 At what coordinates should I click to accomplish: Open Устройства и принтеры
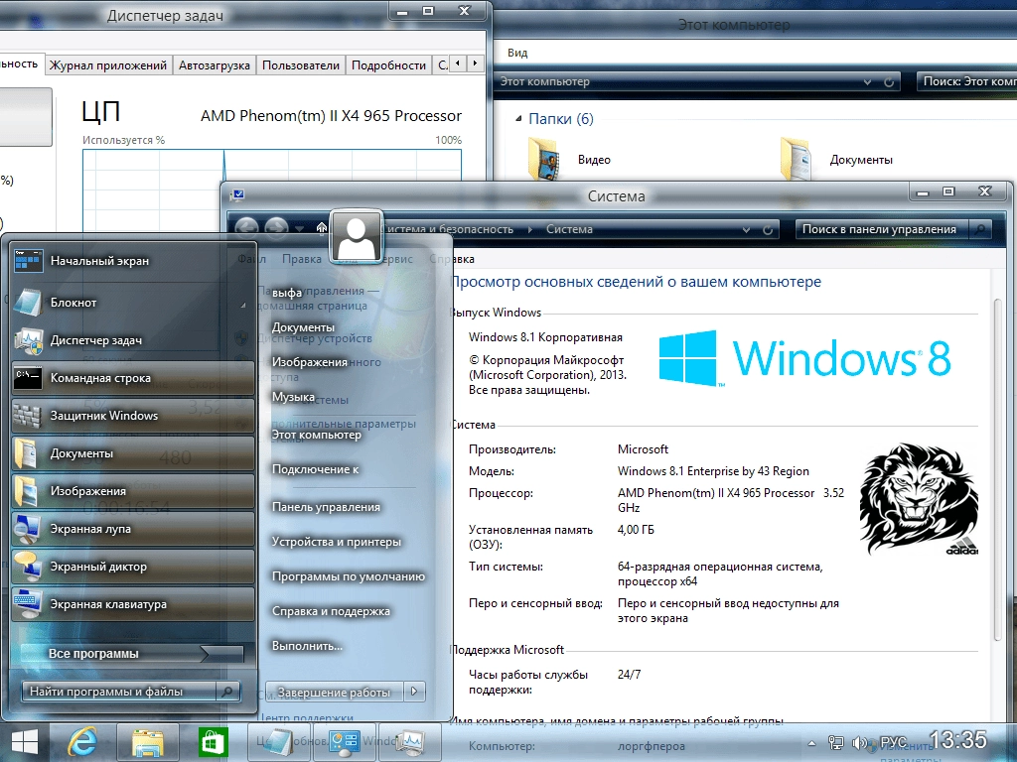pos(337,542)
